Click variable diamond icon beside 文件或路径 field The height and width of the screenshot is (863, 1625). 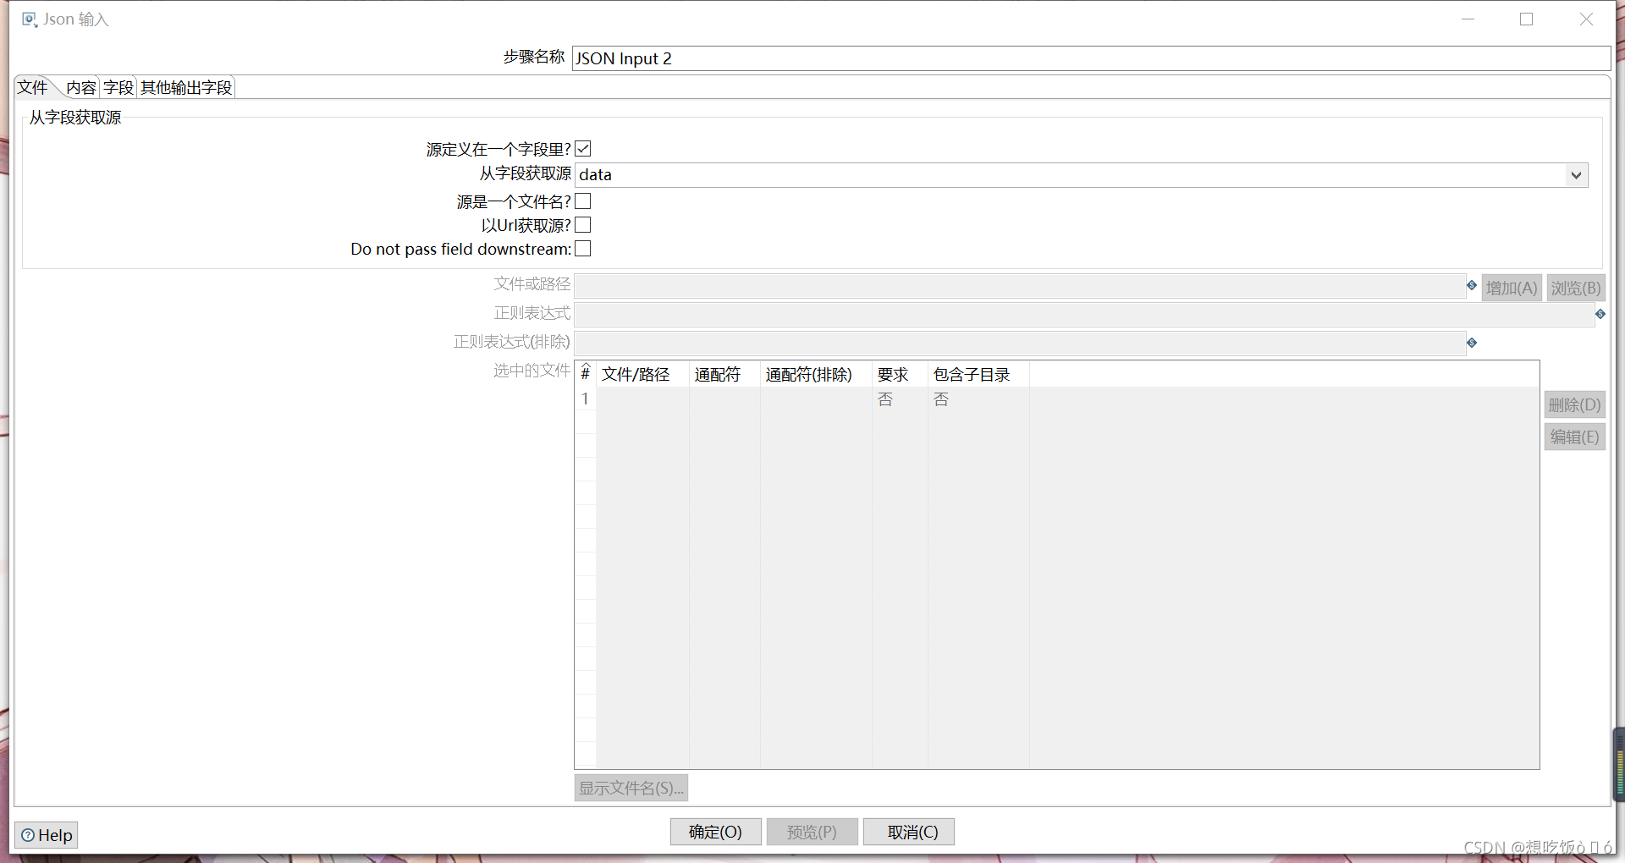pyautogui.click(x=1472, y=286)
